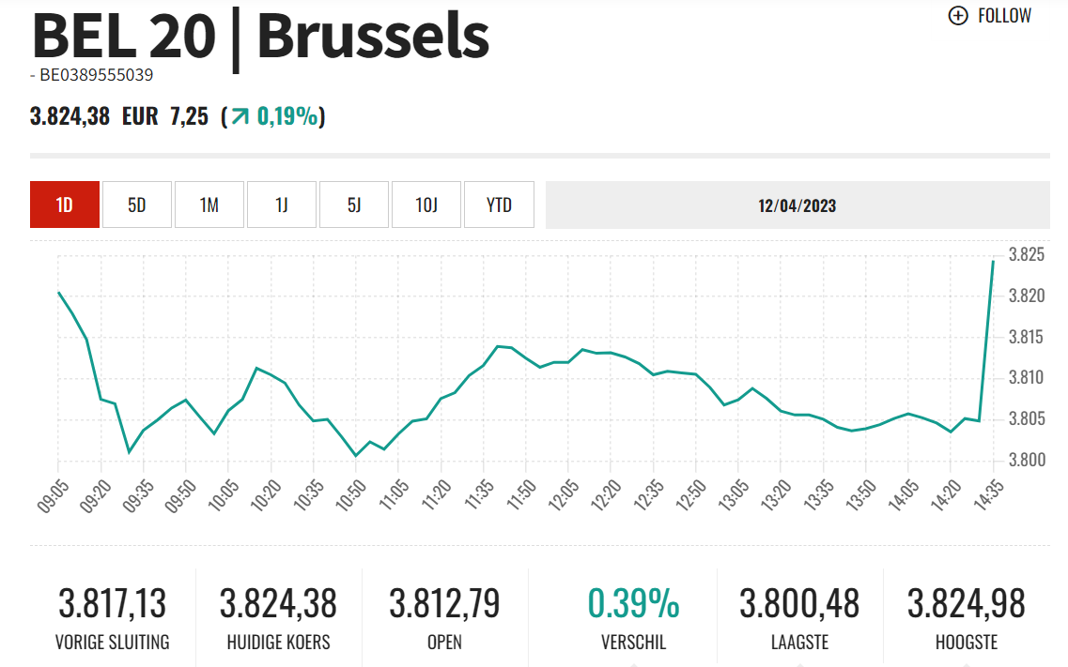Click the LAAGSTE value 3.800,48
The height and width of the screenshot is (667, 1068).
[x=799, y=602]
